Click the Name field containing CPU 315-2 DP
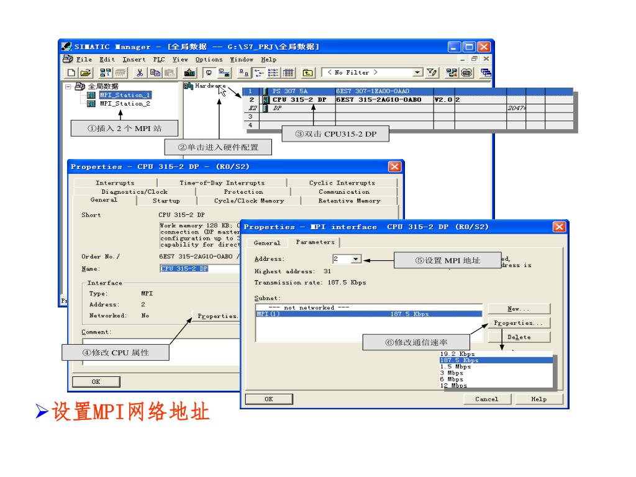 coord(201,268)
